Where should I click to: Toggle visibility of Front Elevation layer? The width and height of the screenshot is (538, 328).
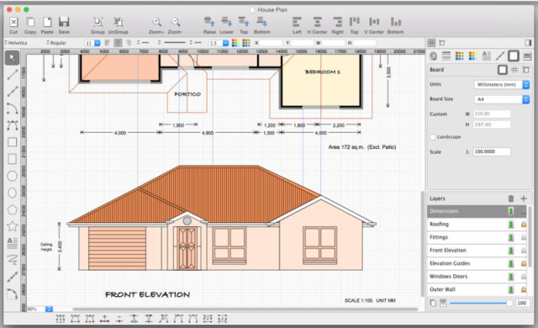[x=511, y=251]
